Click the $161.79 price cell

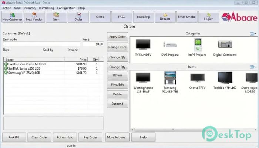81,73
